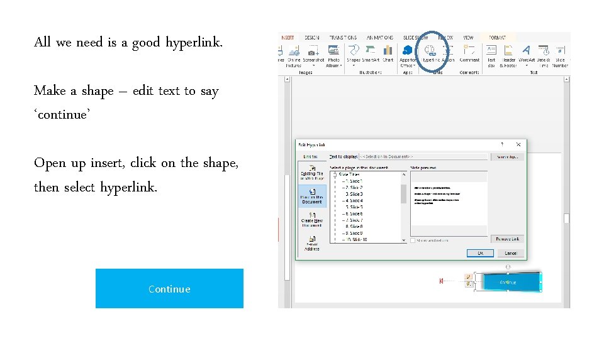Click the slide list scroll-up arrow
The width and height of the screenshot is (604, 339).
coord(404,175)
